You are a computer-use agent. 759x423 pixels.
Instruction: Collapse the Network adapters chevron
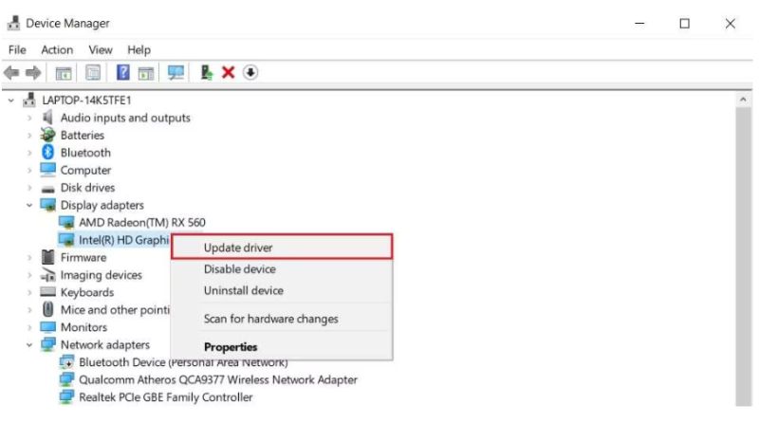coord(29,345)
